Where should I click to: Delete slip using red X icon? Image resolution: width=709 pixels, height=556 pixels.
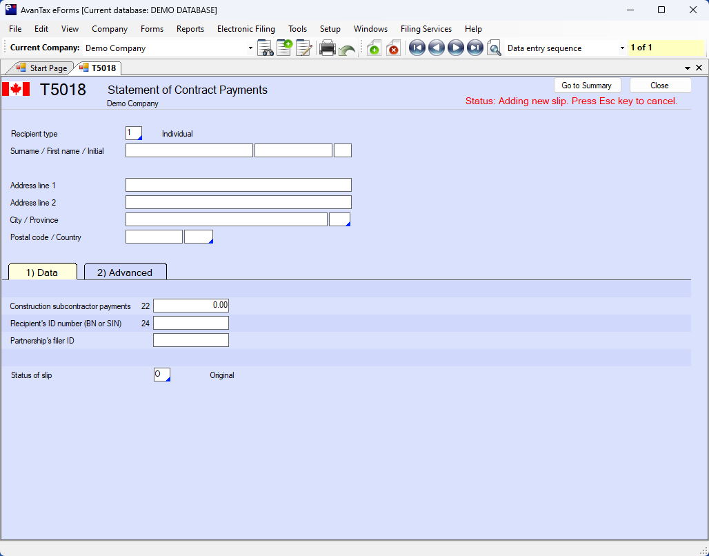393,48
